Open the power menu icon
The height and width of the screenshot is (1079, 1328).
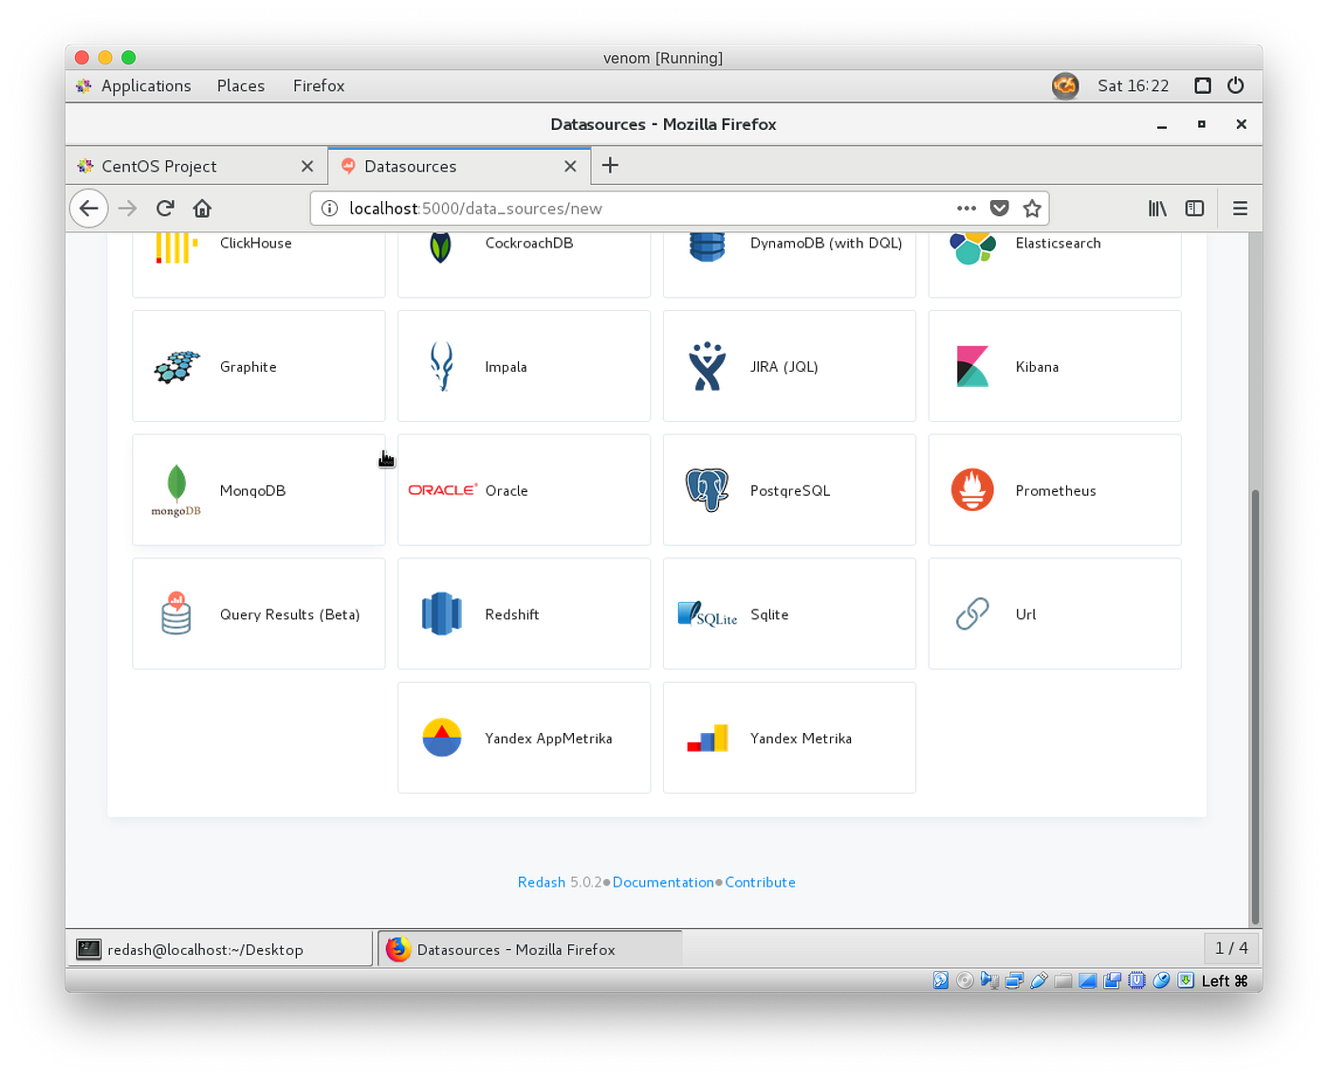pos(1235,85)
